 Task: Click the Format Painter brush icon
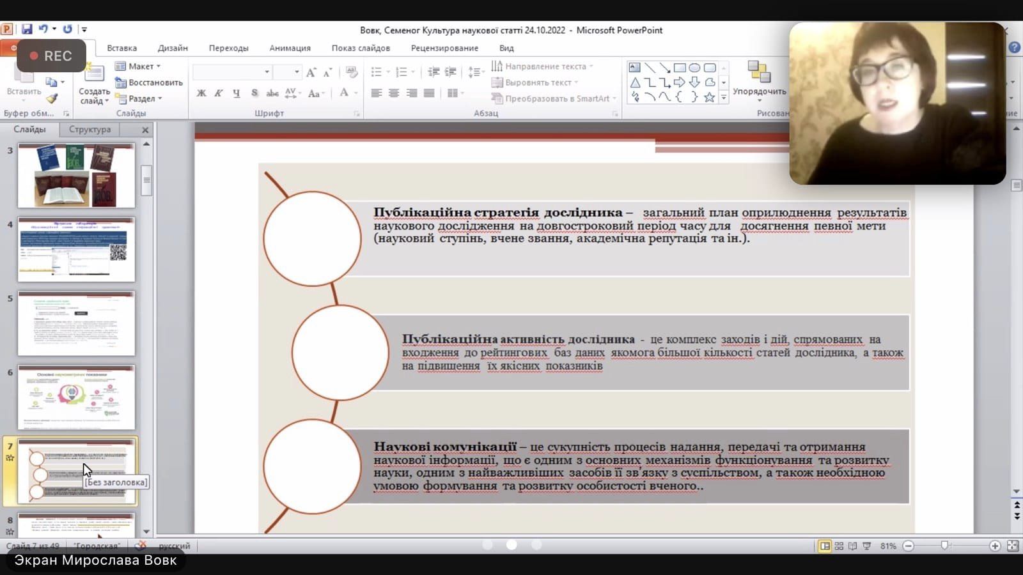point(52,98)
